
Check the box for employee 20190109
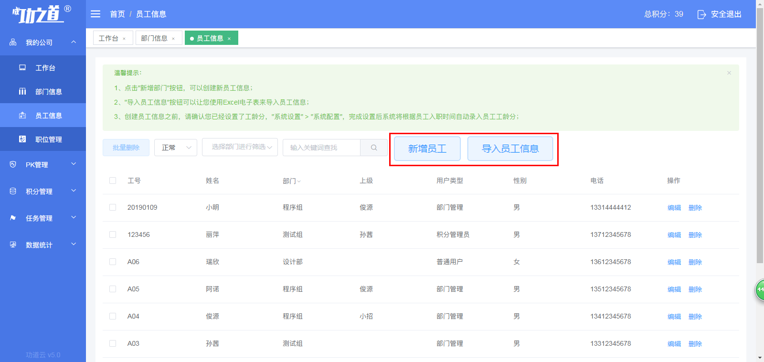113,207
